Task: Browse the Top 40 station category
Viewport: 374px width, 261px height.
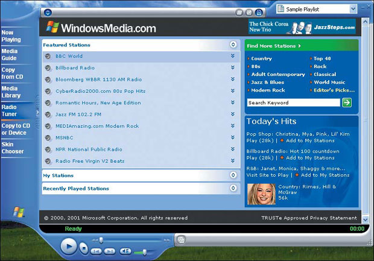Action: [x=322, y=58]
